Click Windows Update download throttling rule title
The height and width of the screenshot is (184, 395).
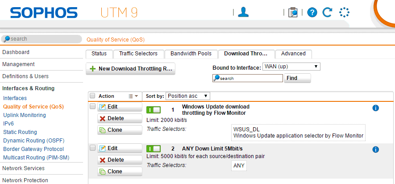click(216, 110)
